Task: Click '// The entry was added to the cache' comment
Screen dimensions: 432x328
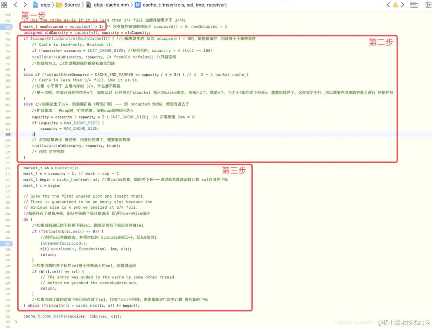Action: pos(107,277)
